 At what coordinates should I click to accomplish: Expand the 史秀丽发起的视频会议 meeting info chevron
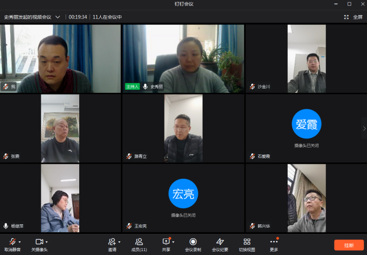pos(58,17)
